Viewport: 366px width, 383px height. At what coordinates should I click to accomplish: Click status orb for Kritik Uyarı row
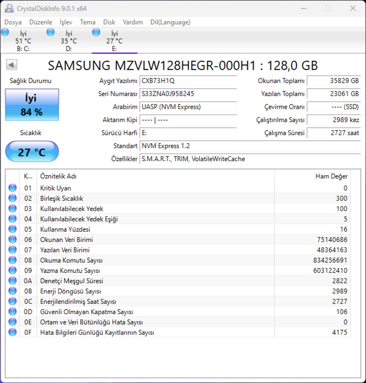(x=12, y=188)
